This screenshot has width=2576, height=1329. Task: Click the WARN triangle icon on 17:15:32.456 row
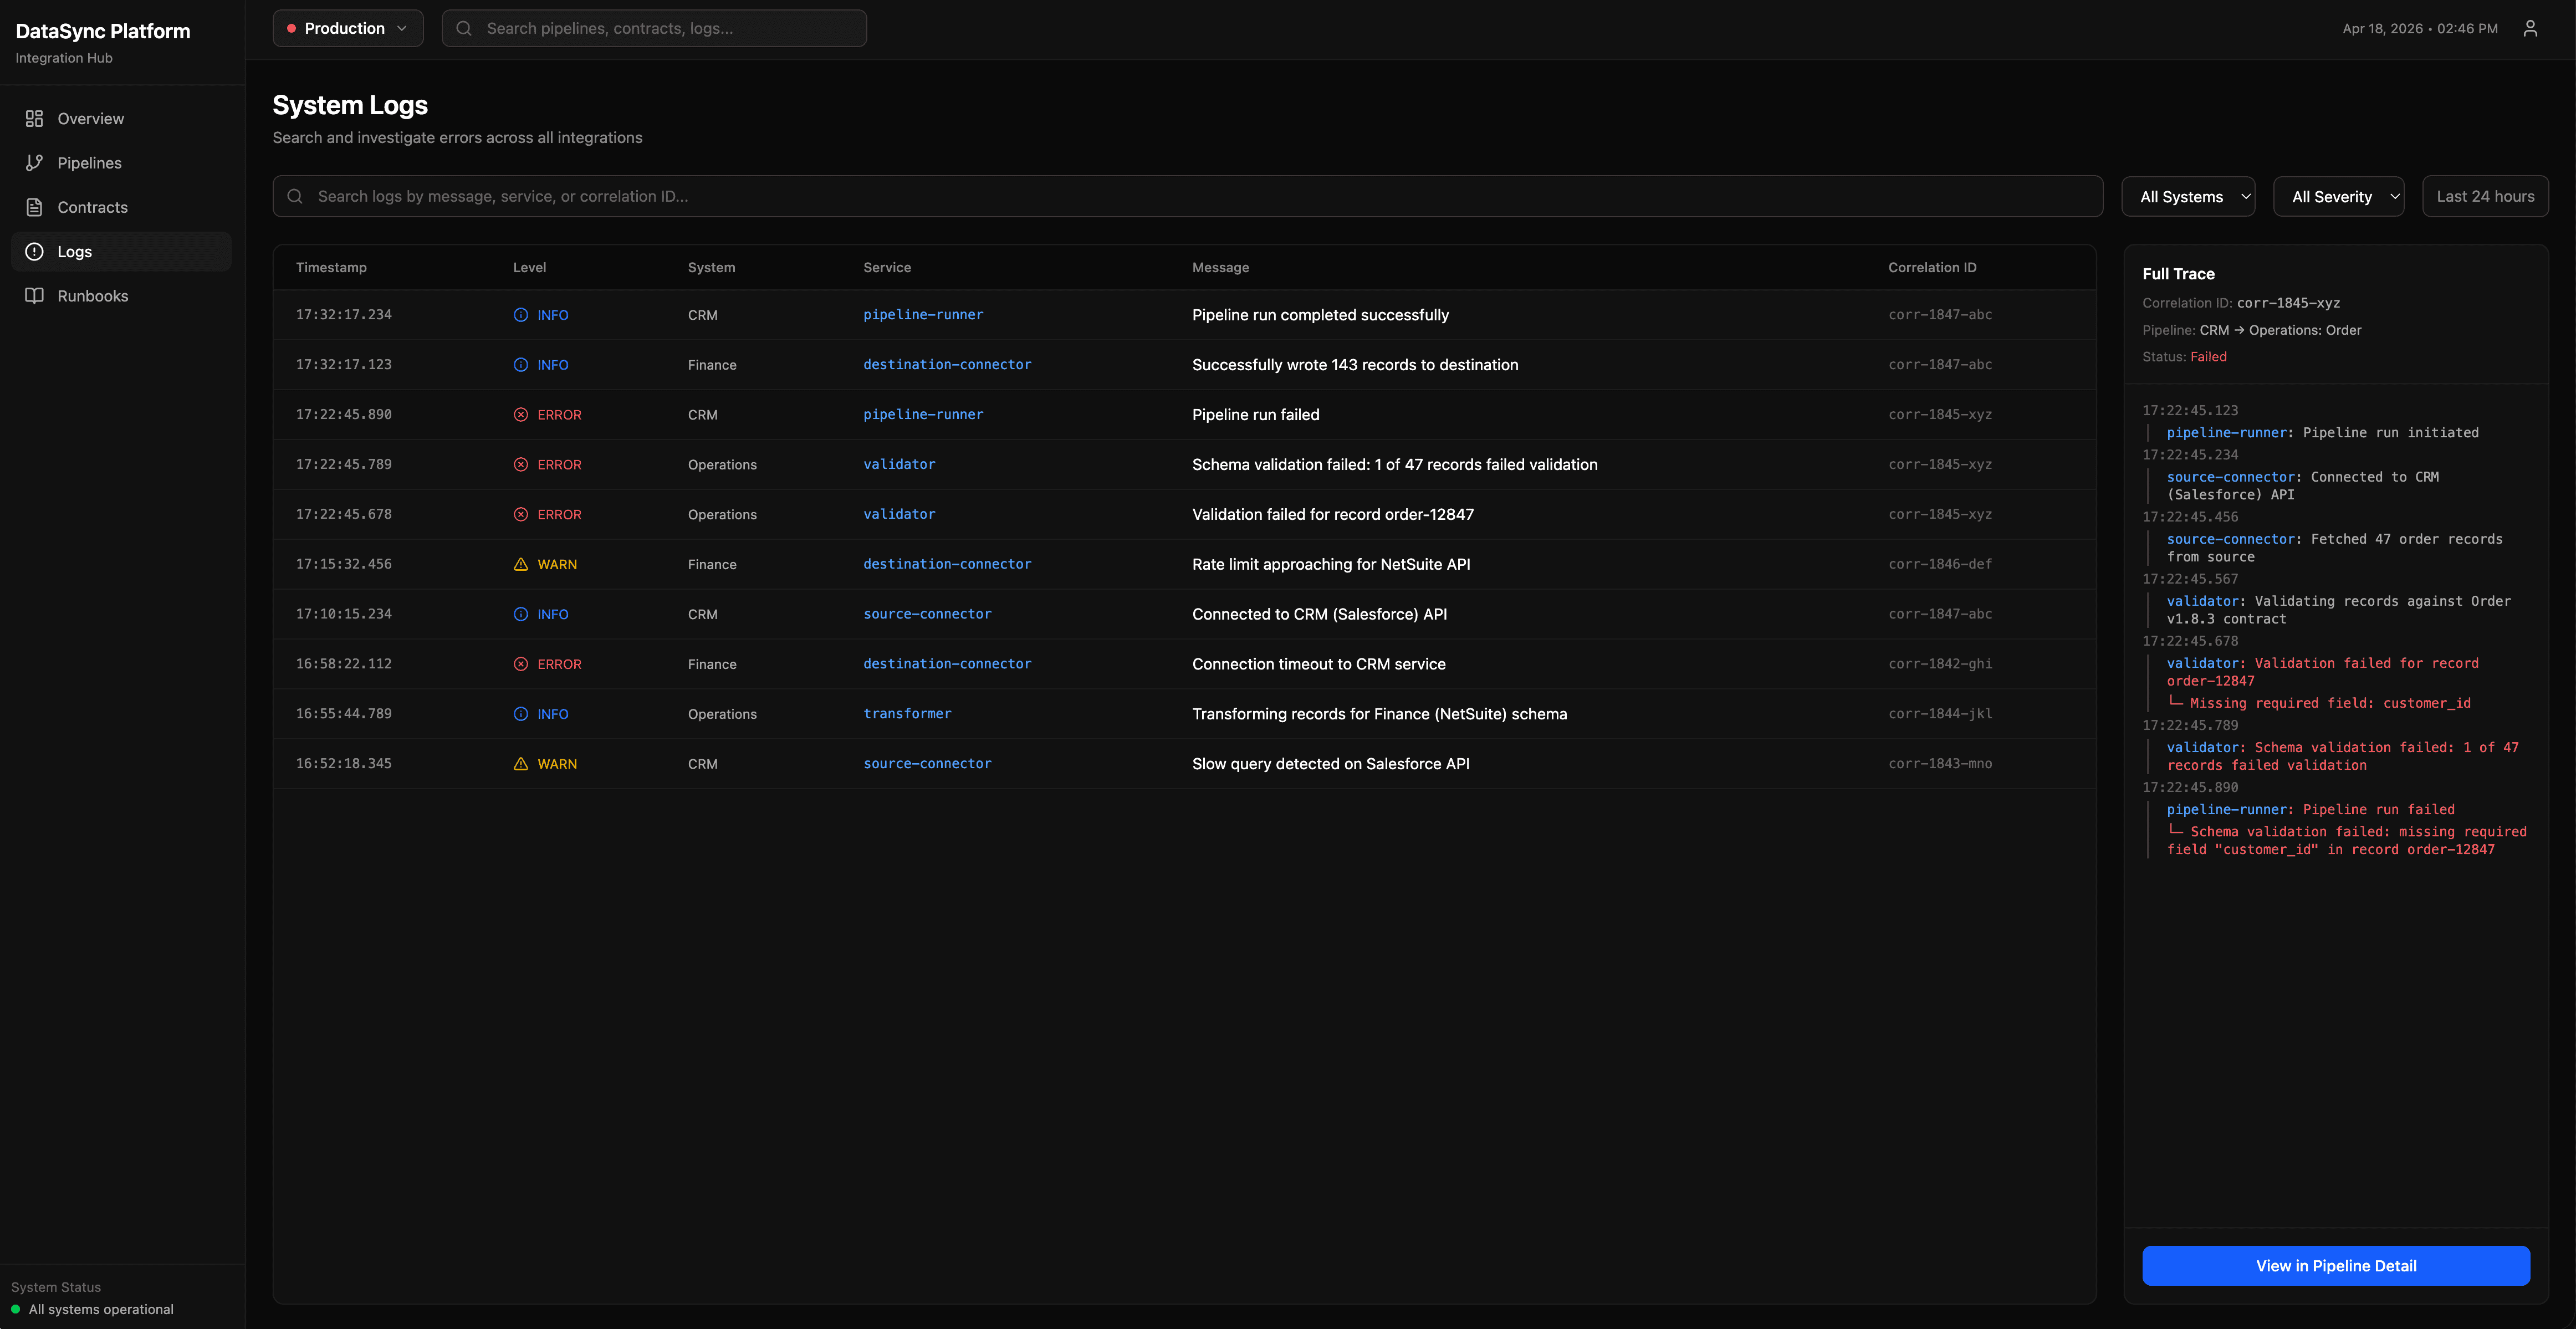pyautogui.click(x=521, y=564)
